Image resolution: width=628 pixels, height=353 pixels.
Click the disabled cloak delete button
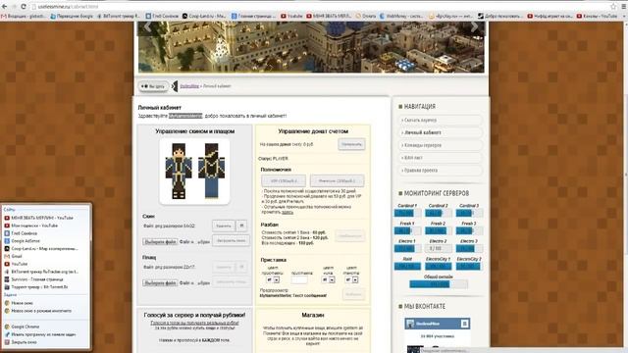pyautogui.click(x=223, y=267)
